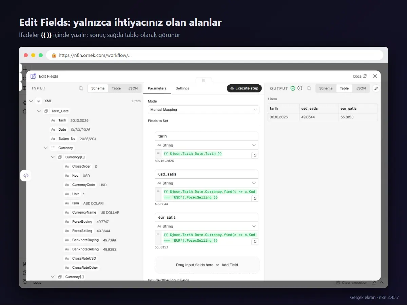Click the browser address lock icon
Screen dimensions: 407x305
(54, 55)
